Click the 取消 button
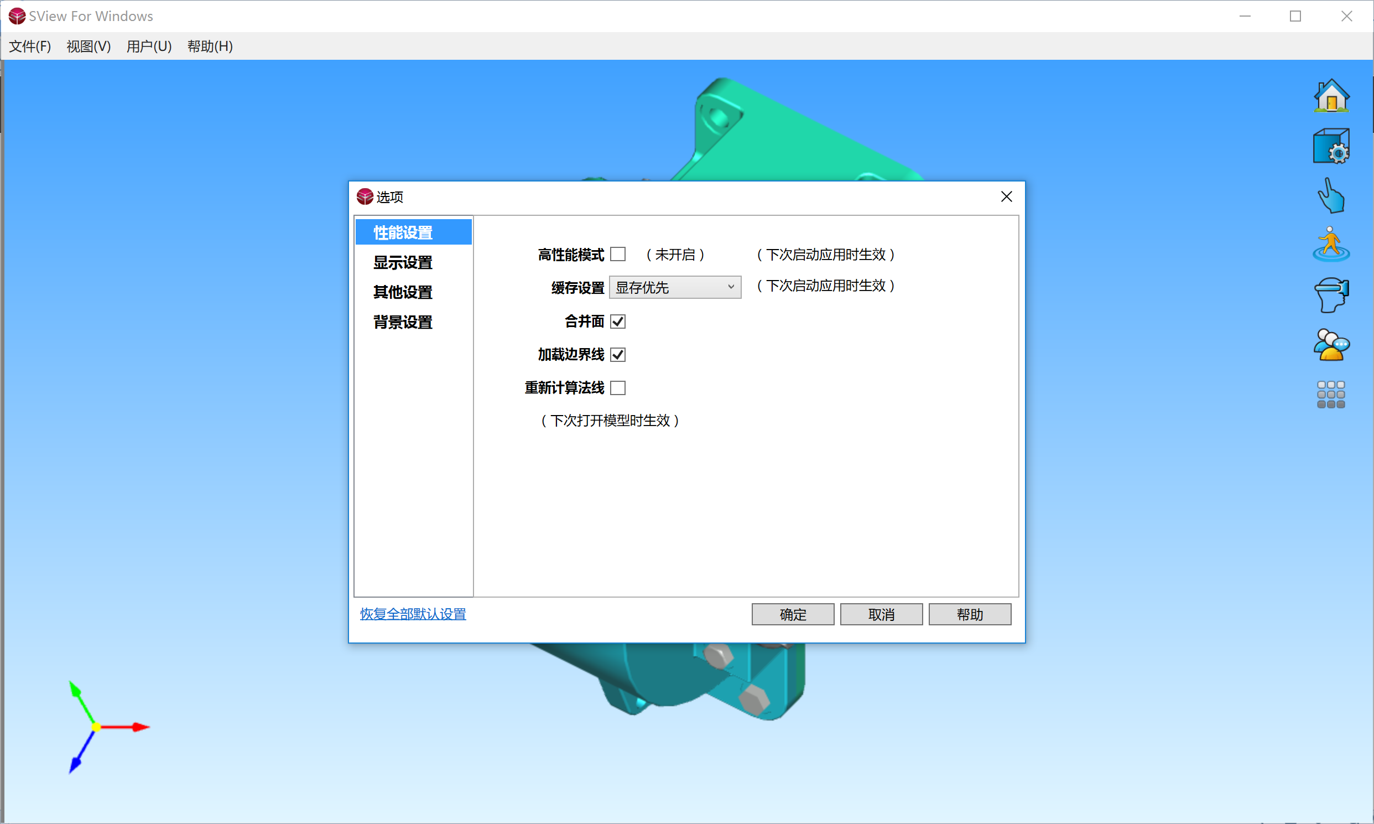 pyautogui.click(x=881, y=614)
